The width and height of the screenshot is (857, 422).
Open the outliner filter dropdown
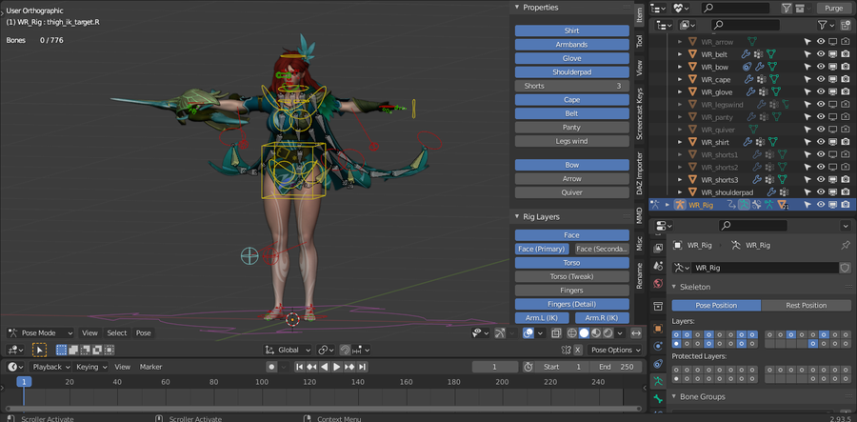tap(827, 25)
